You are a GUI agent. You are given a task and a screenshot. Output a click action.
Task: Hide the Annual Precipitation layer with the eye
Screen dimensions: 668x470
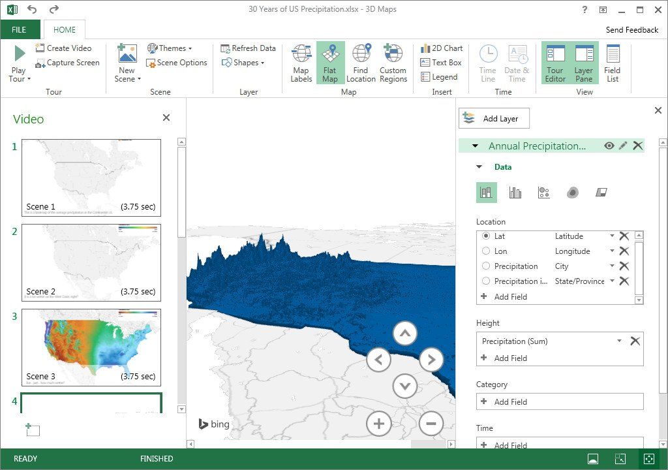click(609, 146)
